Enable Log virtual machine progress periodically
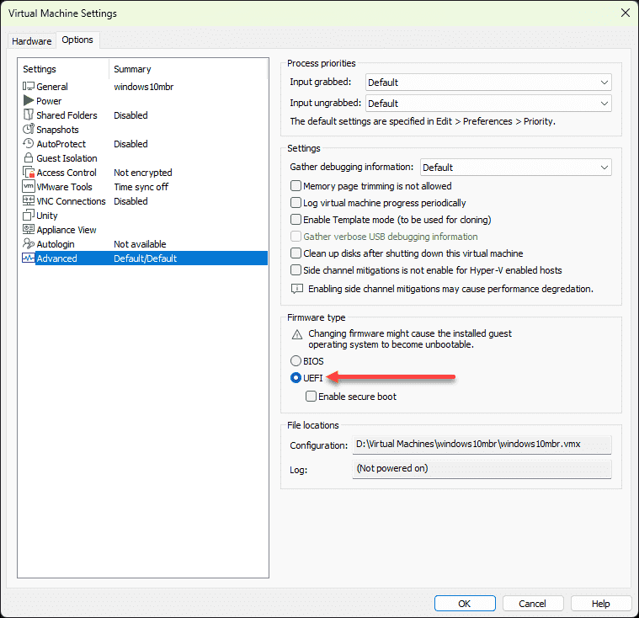The width and height of the screenshot is (639, 618). (x=296, y=203)
